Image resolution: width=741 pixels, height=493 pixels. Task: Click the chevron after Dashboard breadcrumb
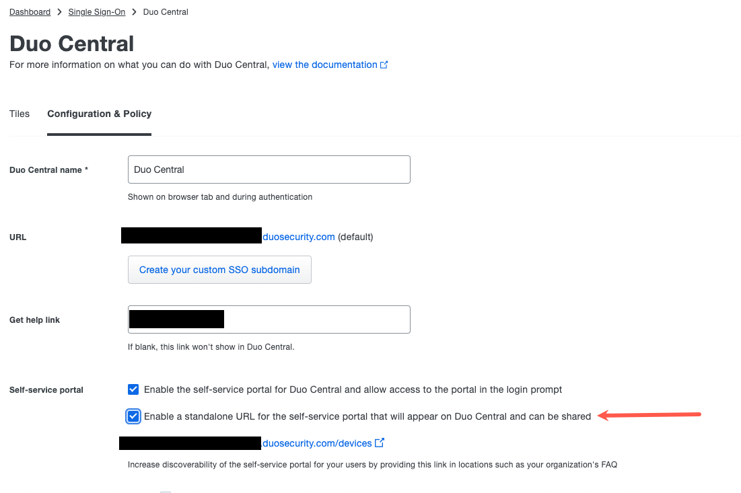click(x=59, y=12)
